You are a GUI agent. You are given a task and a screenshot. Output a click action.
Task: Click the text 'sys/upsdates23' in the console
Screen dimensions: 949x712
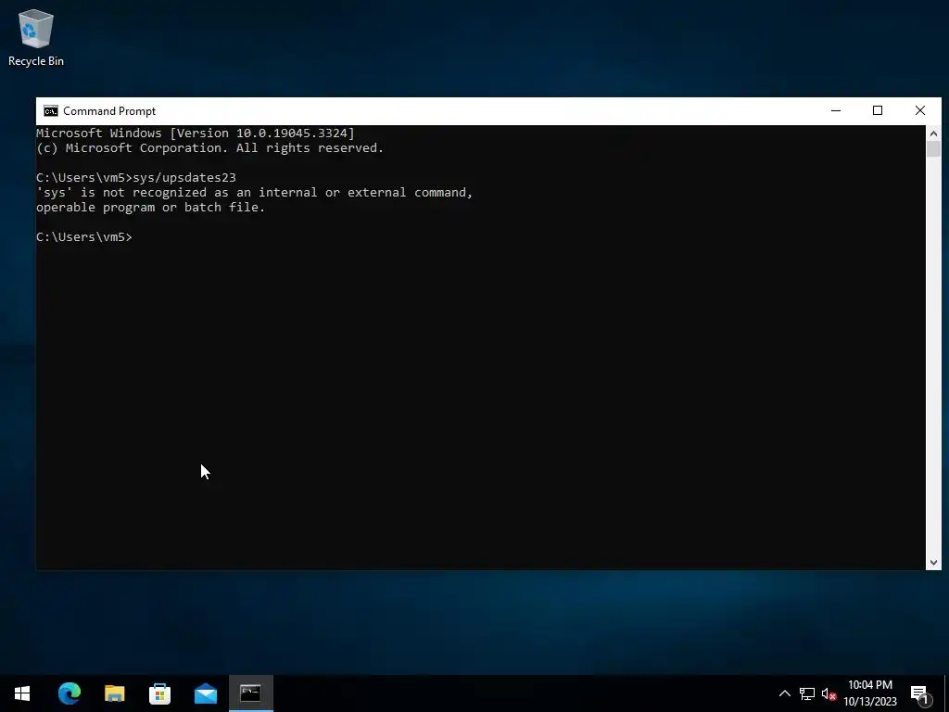(184, 177)
